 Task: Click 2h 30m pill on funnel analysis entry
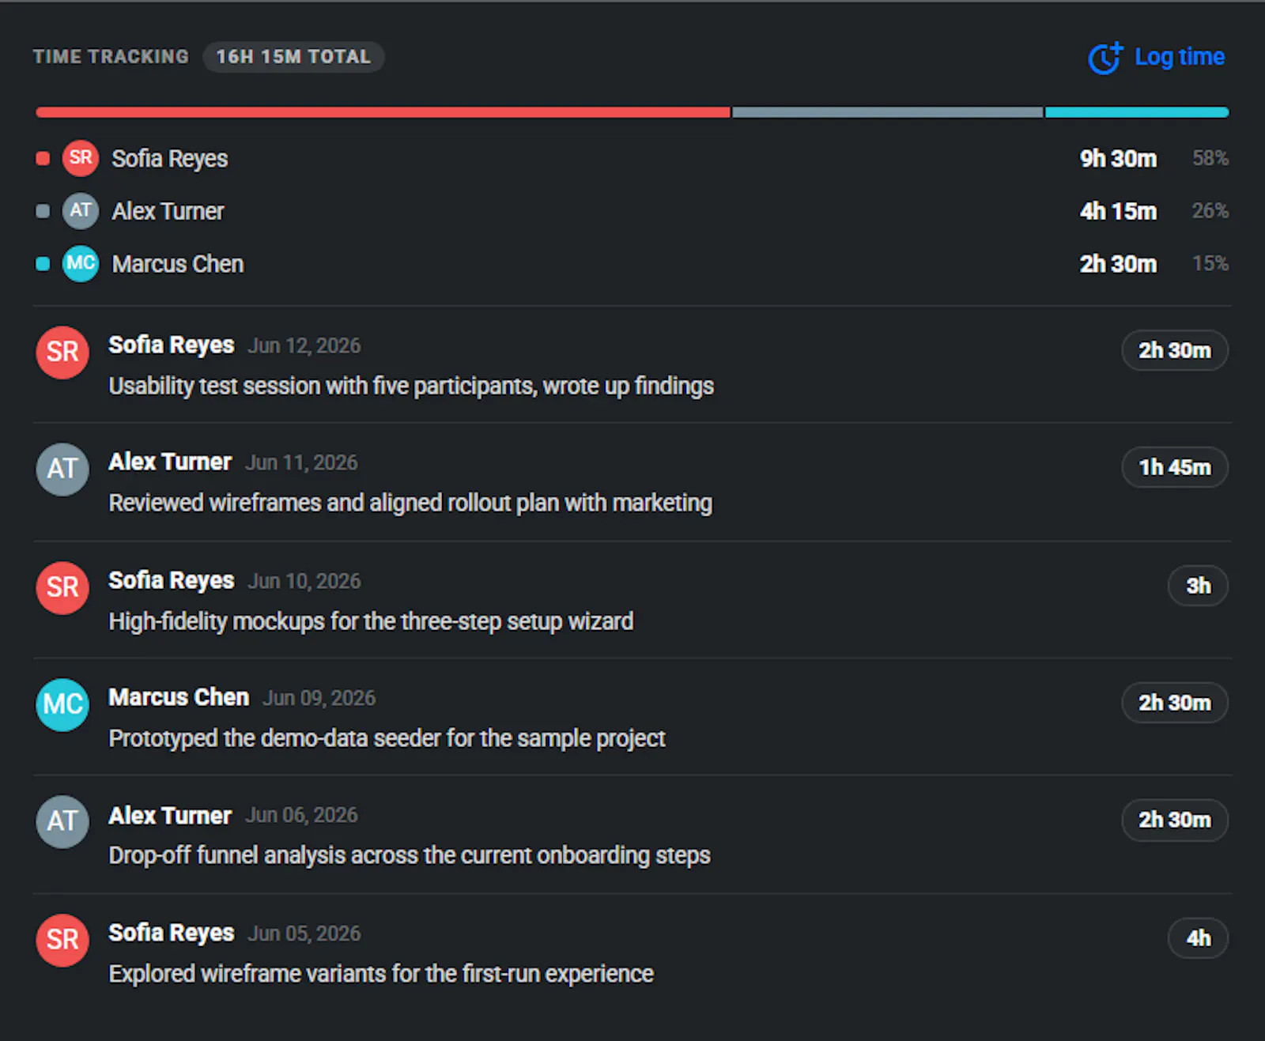pyautogui.click(x=1175, y=820)
